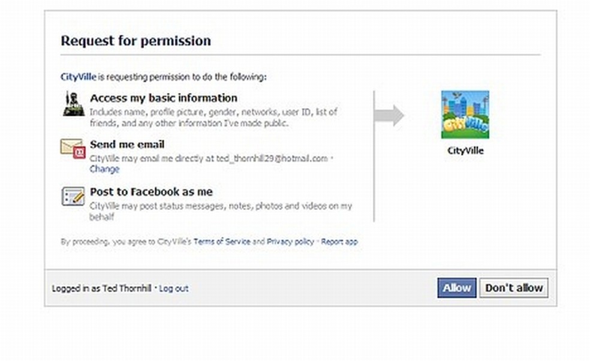
Task: Click the Post to Facebook notepad icon
Action: [x=73, y=196]
